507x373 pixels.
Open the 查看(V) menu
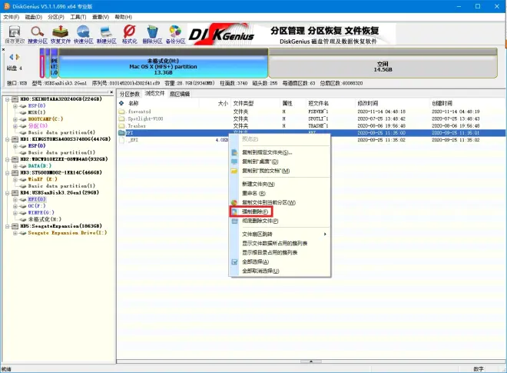(x=101, y=17)
